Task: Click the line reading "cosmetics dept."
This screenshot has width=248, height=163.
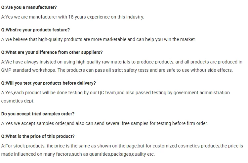Action: pos(18,101)
